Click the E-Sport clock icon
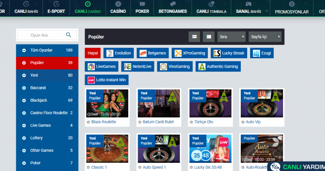This screenshot has width=325, height=171. point(56,4)
